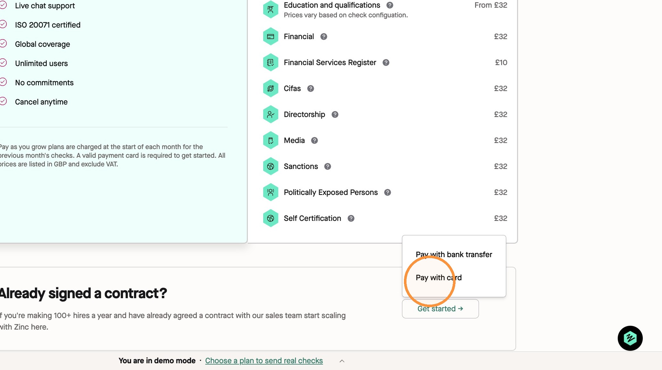Click the Cifas hexagon icon
Screen dimensions: 662x370
pos(271,88)
